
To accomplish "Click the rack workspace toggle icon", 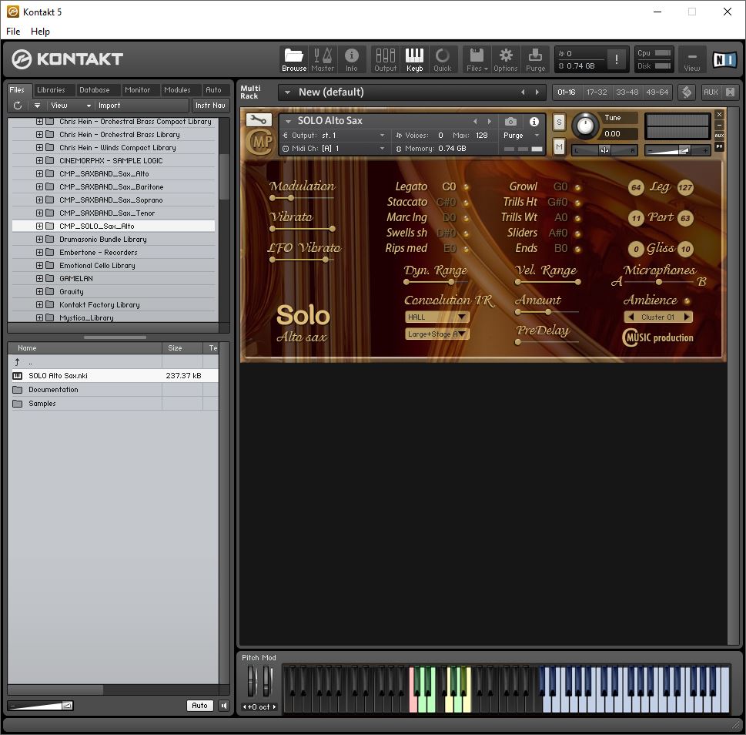I will (687, 92).
